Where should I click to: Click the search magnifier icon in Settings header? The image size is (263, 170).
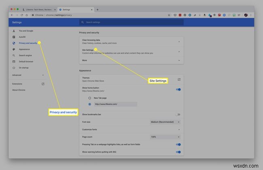[83, 22]
